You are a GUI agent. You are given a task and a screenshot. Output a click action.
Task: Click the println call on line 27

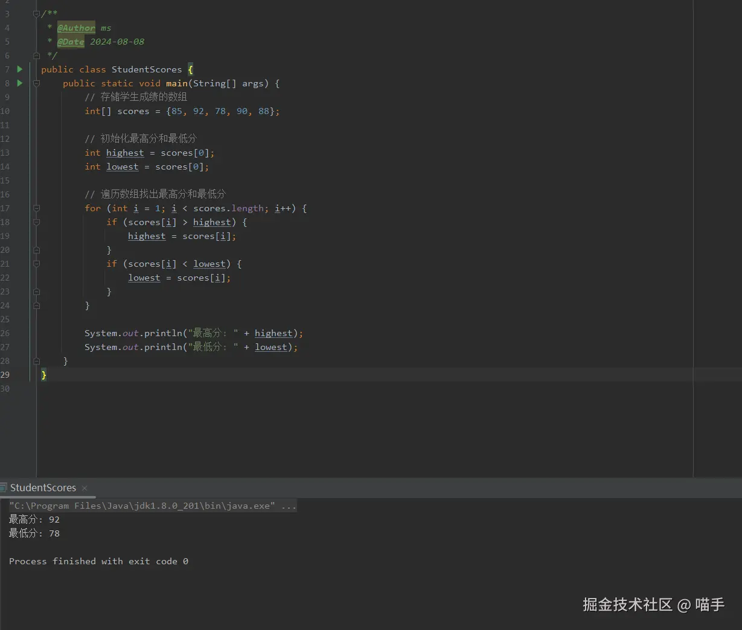click(x=163, y=347)
